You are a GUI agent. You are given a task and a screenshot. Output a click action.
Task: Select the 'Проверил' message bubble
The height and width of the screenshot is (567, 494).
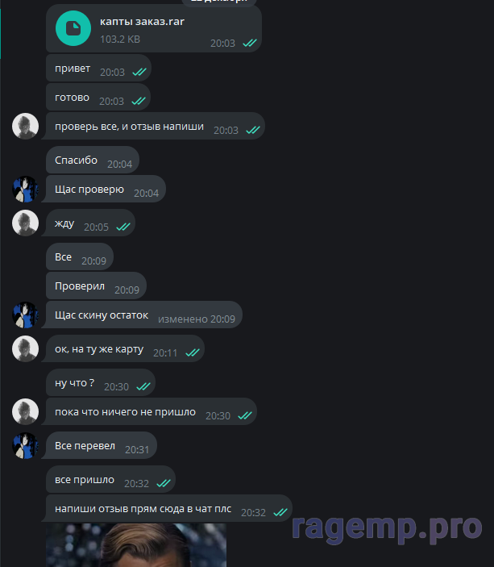pyautogui.click(x=96, y=286)
